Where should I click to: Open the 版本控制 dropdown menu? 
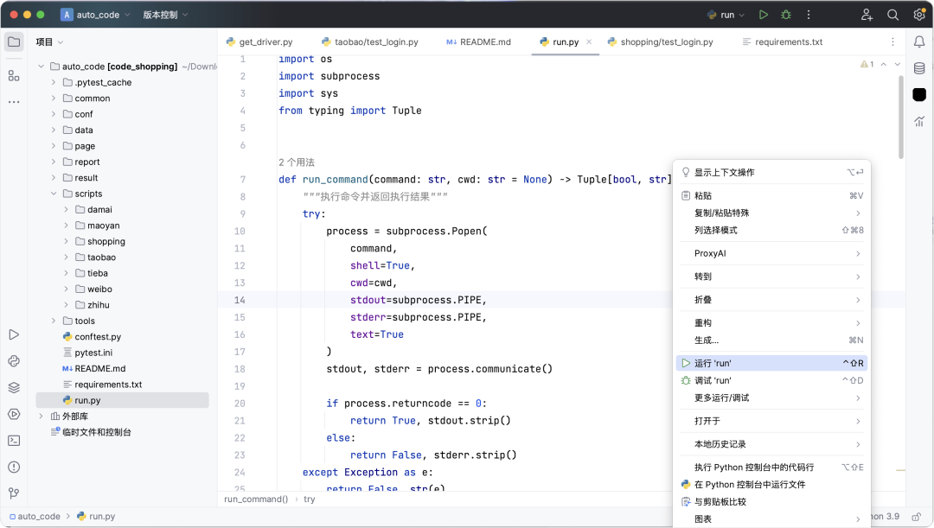pyautogui.click(x=165, y=15)
